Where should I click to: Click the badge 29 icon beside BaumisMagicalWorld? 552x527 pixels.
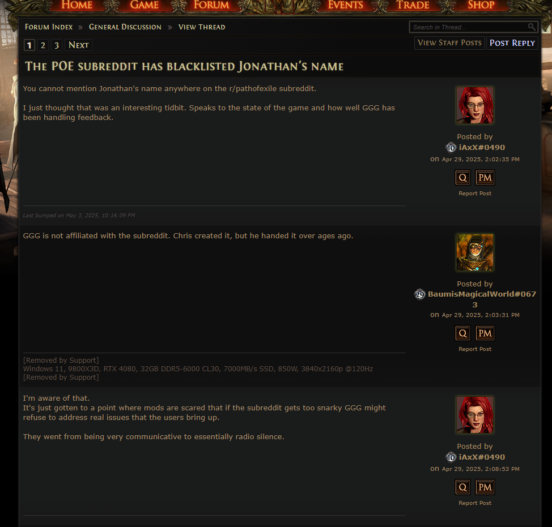point(419,294)
